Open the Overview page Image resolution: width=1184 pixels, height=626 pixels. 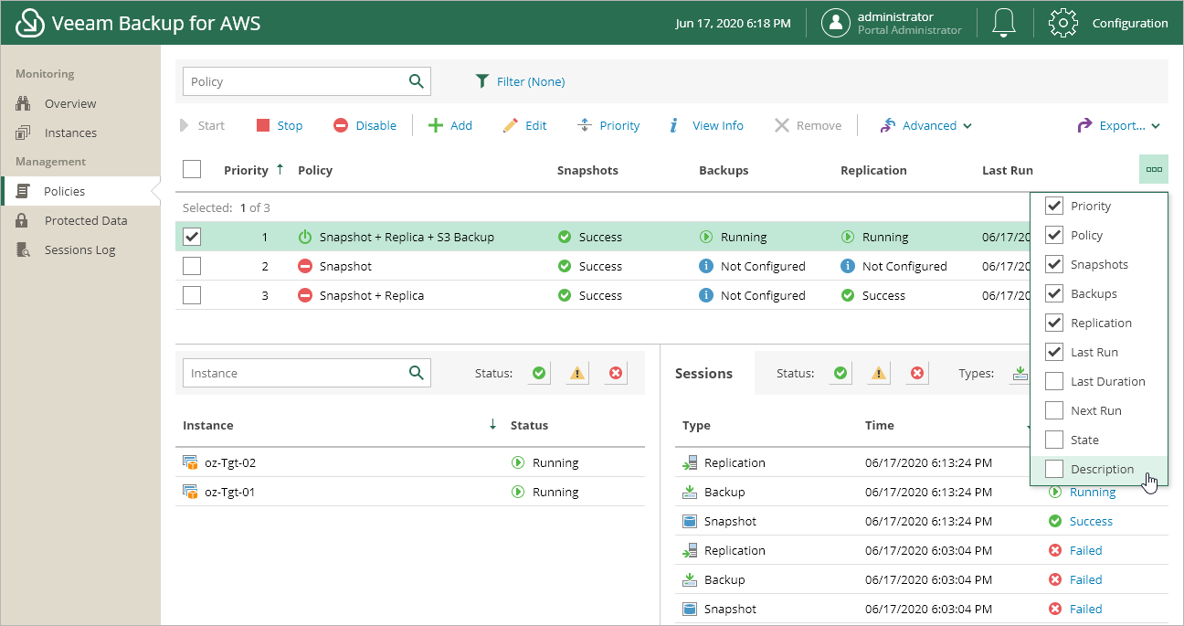point(70,103)
